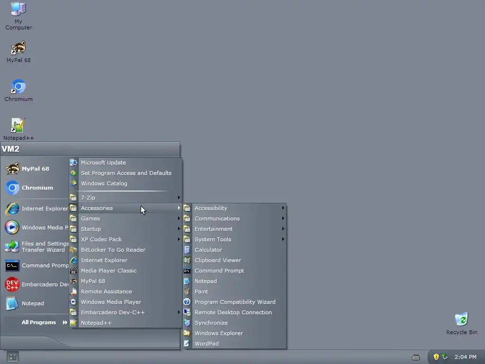Image resolution: width=485 pixels, height=364 pixels.
Task: Click the Internet Explorer icon in Start recent list
Action: point(12,209)
